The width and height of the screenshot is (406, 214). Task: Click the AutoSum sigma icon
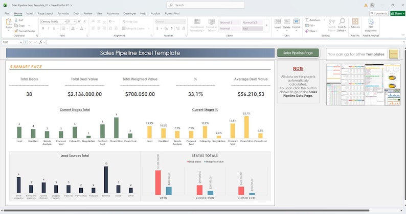pos(307,20)
